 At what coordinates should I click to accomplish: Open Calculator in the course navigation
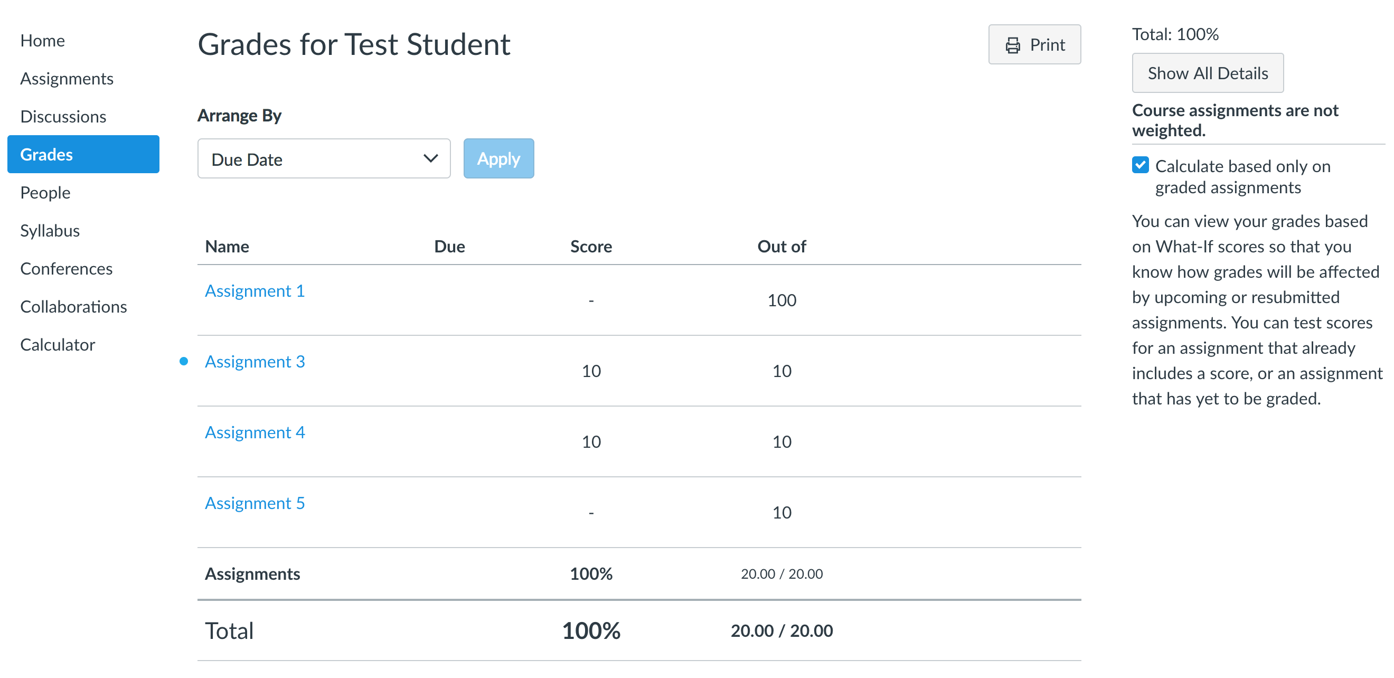[x=58, y=345]
